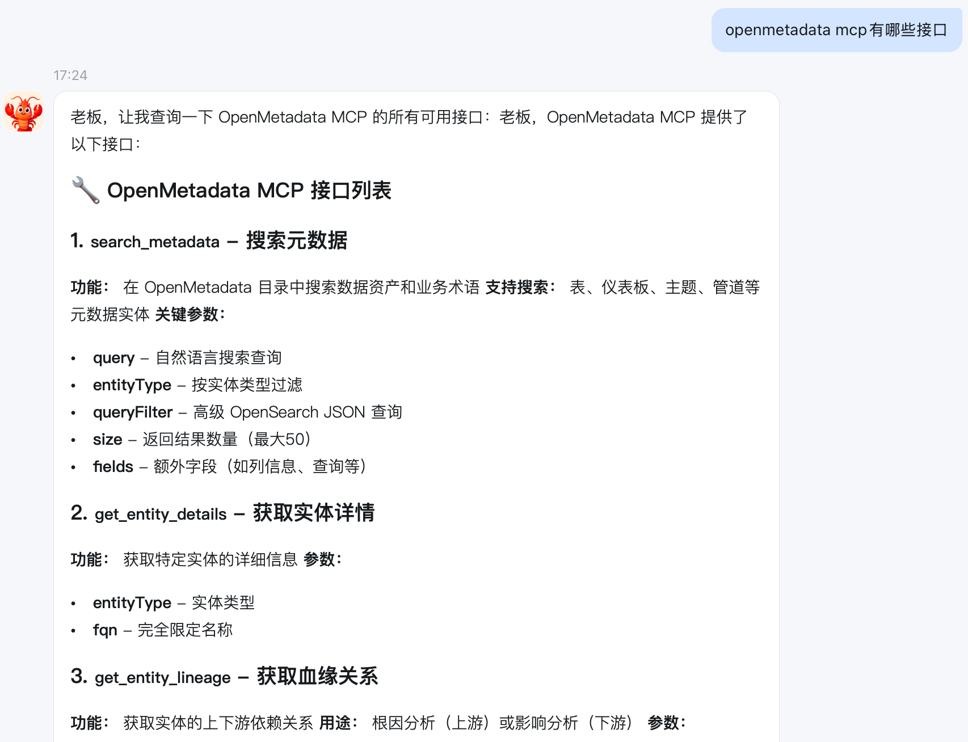Viewport: 968px width, 742px height.
Task: Click the "get_entity_details – 获取实体详情" heading
Action: 222,513
